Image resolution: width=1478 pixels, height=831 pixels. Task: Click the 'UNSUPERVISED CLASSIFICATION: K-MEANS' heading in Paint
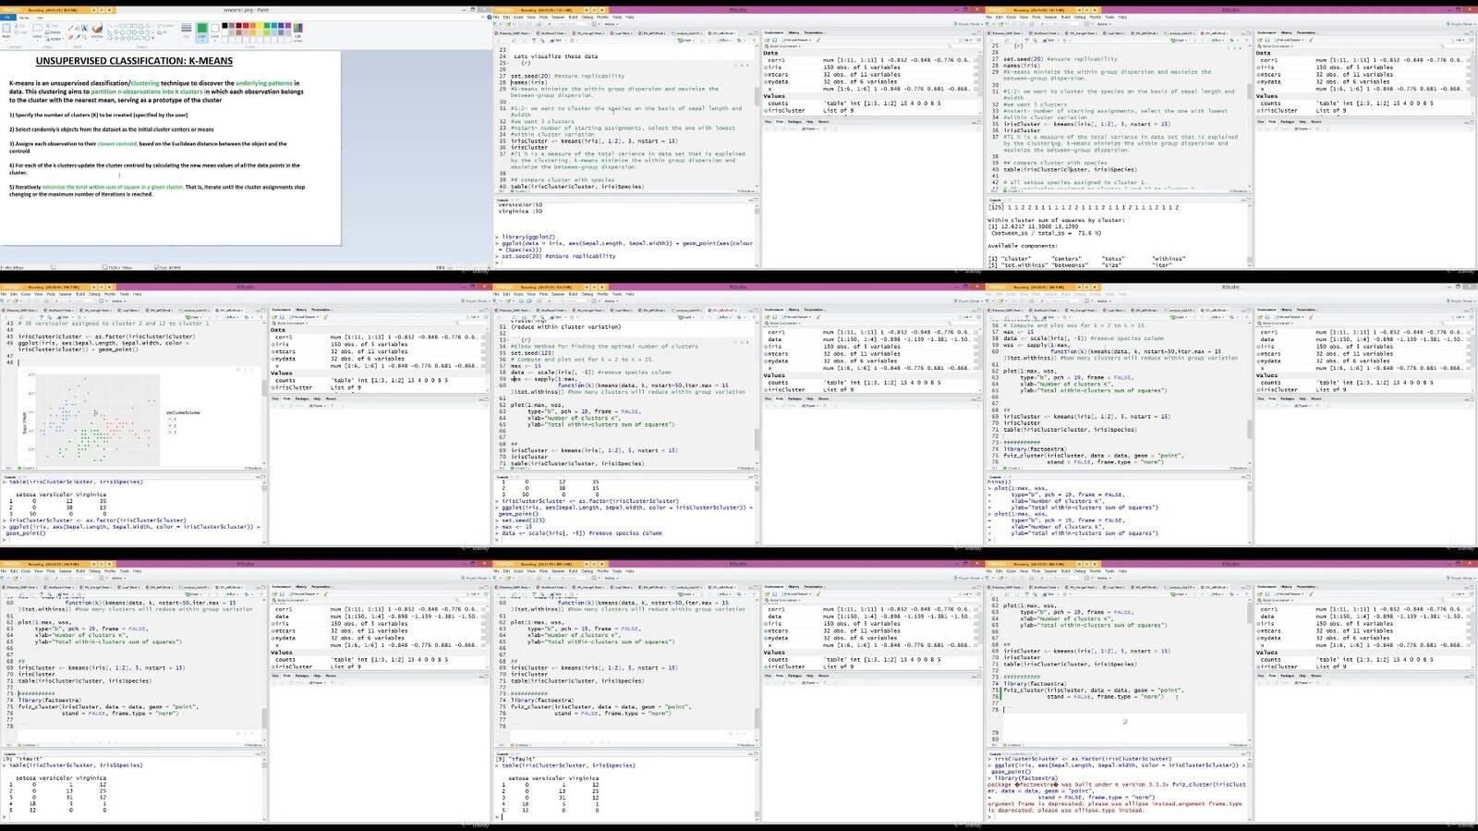point(134,61)
